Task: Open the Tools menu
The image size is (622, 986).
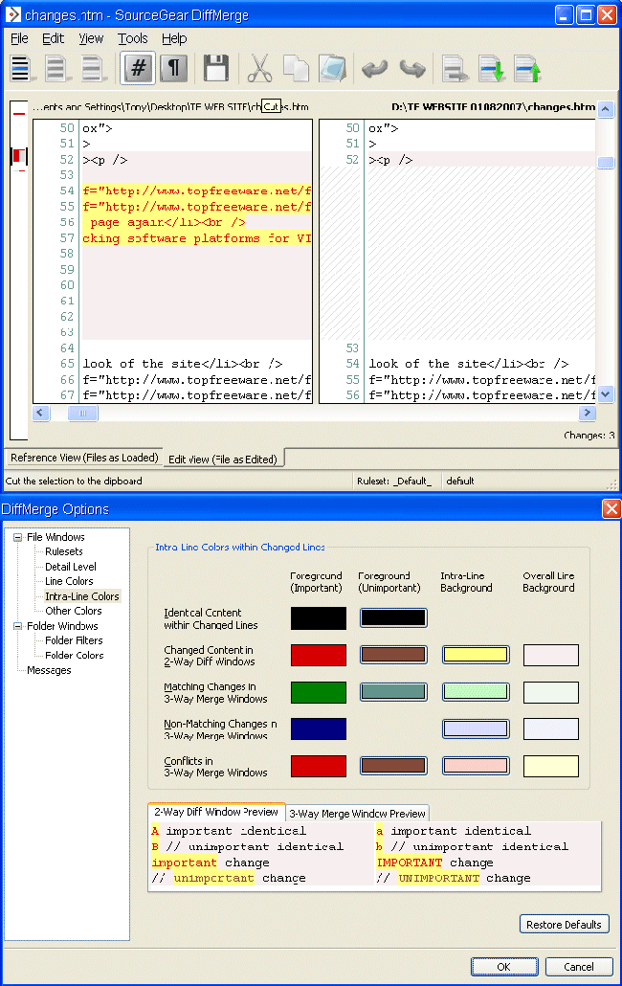Action: pos(133,38)
